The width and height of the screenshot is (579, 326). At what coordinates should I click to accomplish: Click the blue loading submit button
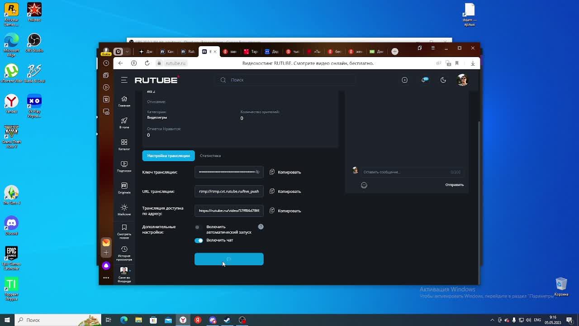229,259
